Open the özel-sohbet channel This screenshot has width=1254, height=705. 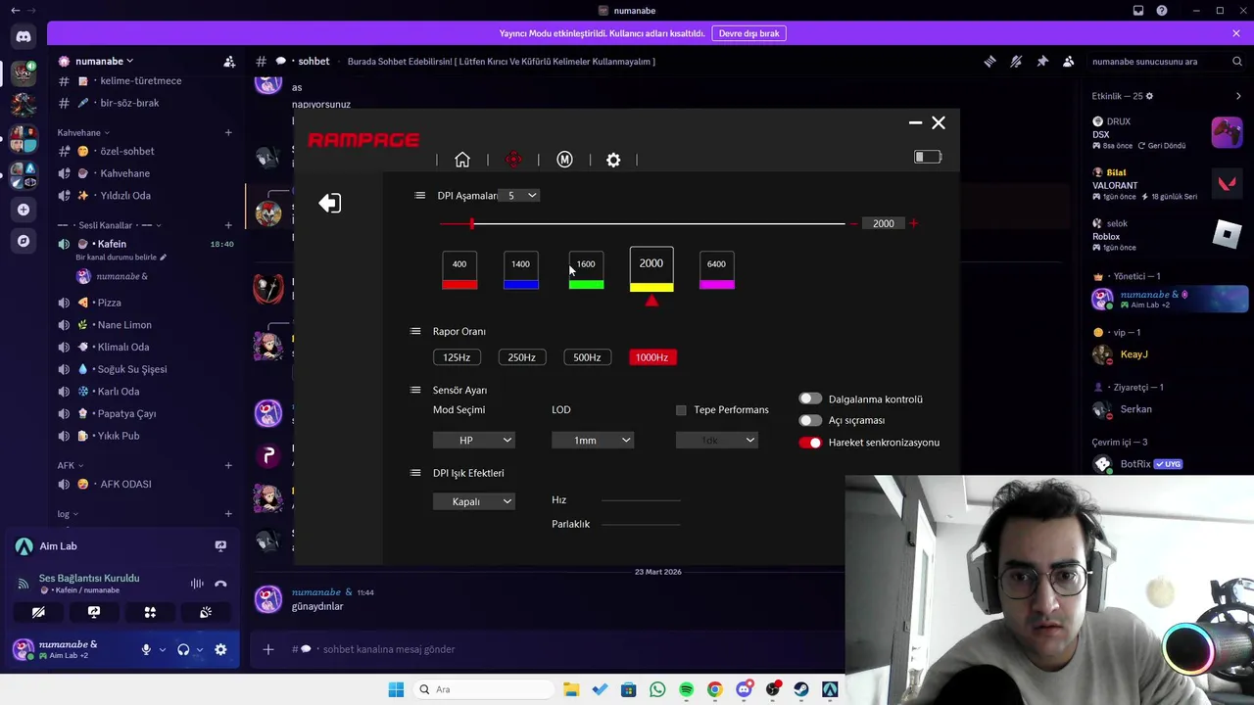click(145, 151)
